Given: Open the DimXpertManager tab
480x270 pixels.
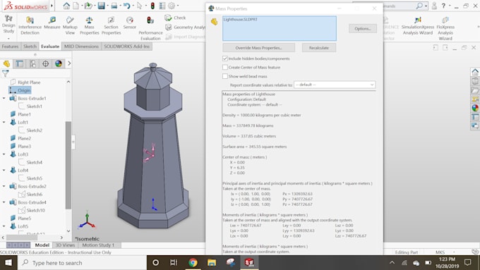Looking at the screenshot, I should pyautogui.click(x=46, y=63).
